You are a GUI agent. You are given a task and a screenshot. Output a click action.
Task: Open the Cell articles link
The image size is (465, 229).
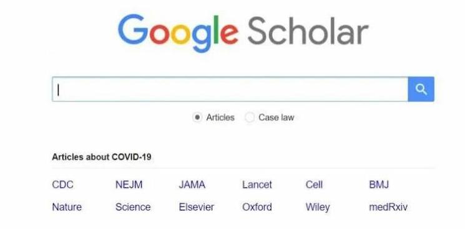[x=314, y=185]
